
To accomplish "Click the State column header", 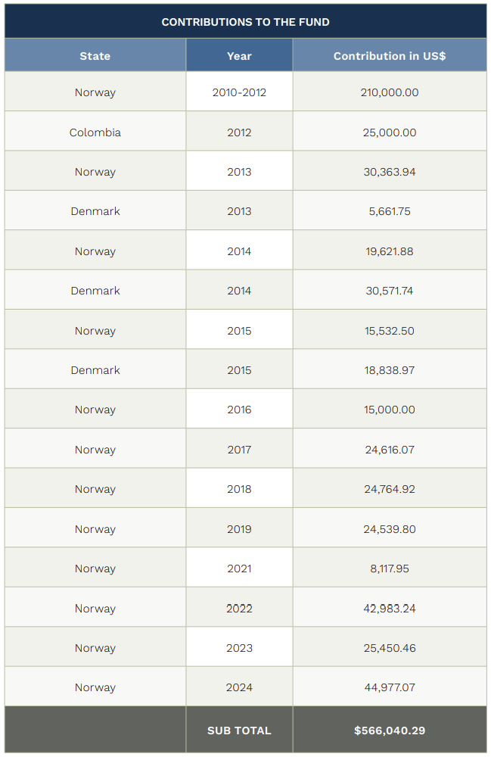I will [x=95, y=56].
